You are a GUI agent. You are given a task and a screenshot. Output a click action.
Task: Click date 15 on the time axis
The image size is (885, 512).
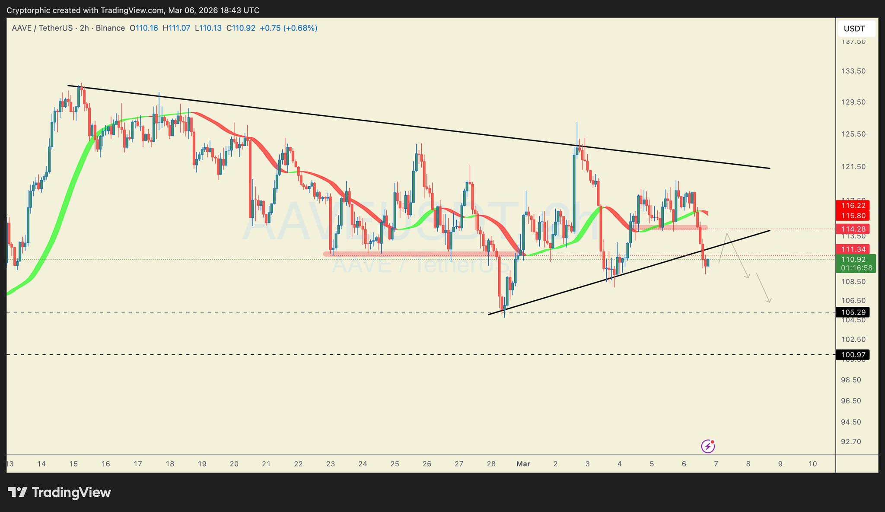[x=73, y=464]
